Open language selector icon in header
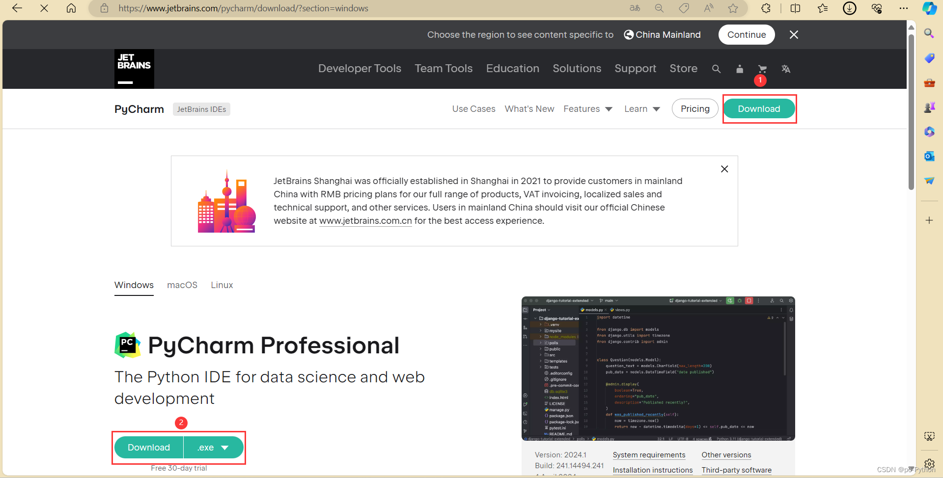The height and width of the screenshot is (478, 943). 786,69
